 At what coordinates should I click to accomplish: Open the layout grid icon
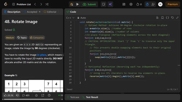124,4
